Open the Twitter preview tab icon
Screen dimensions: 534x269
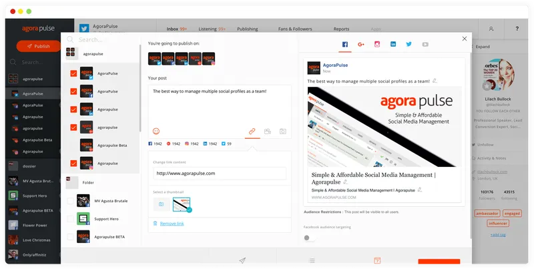pyautogui.click(x=409, y=44)
